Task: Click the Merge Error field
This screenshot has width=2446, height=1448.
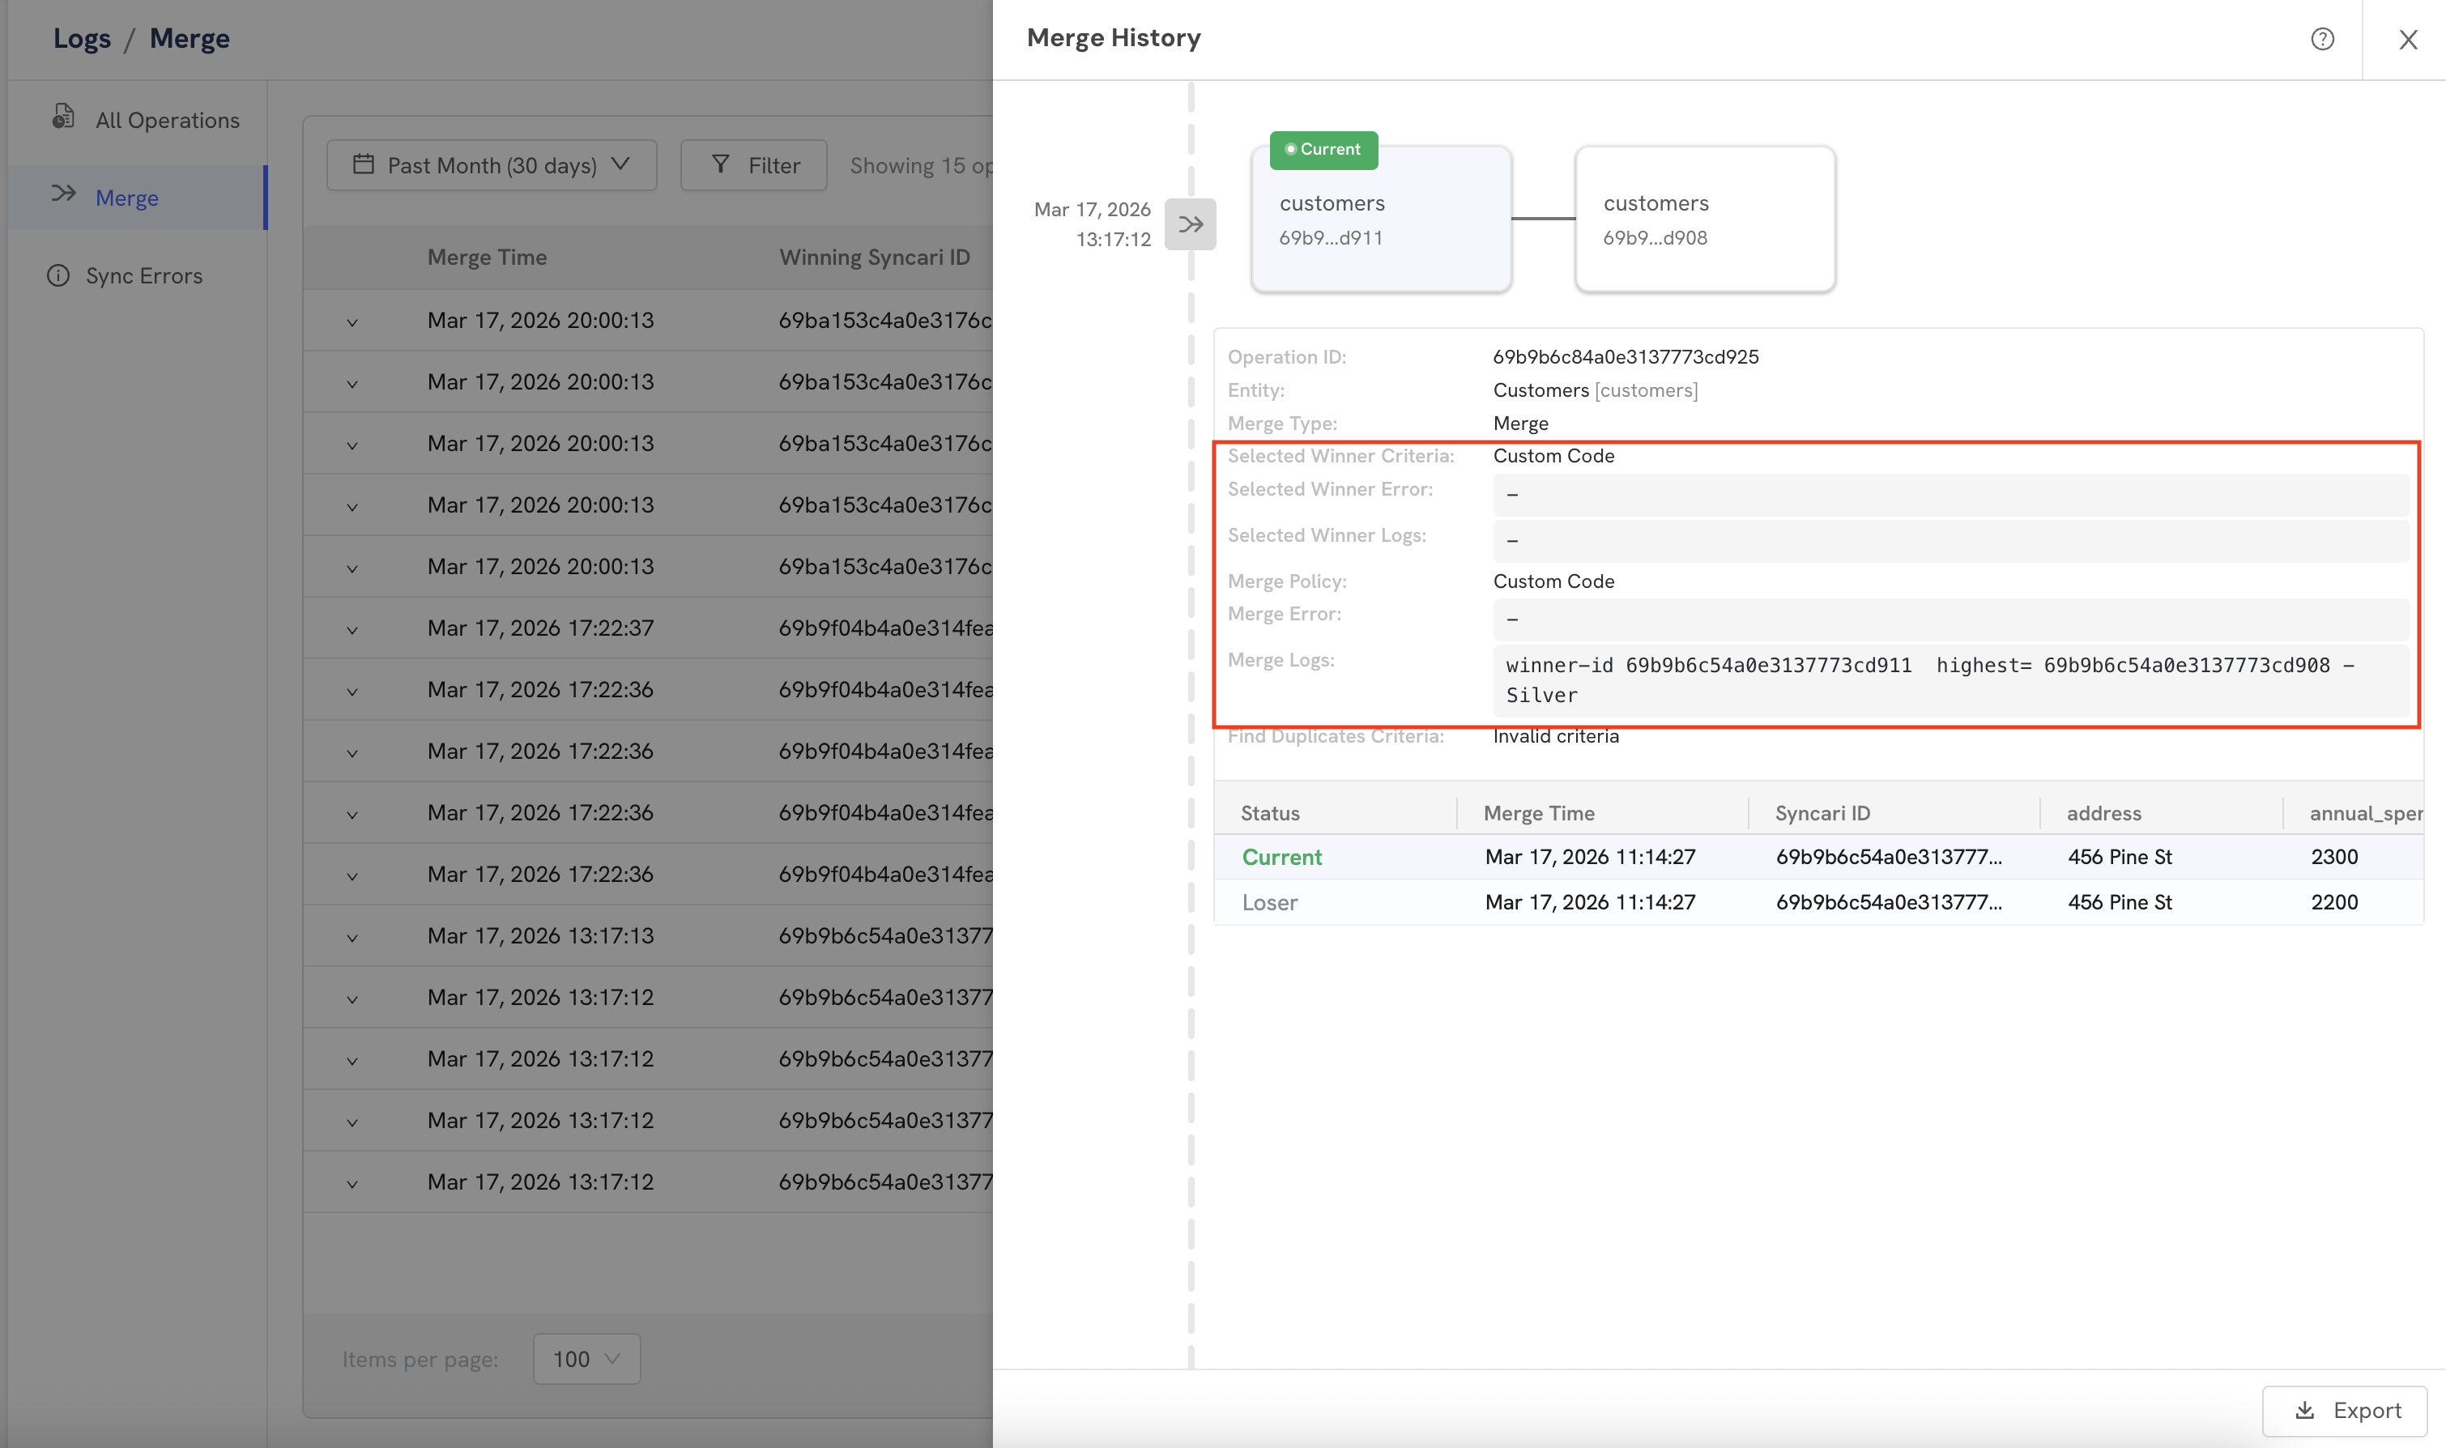Action: tap(1950, 620)
